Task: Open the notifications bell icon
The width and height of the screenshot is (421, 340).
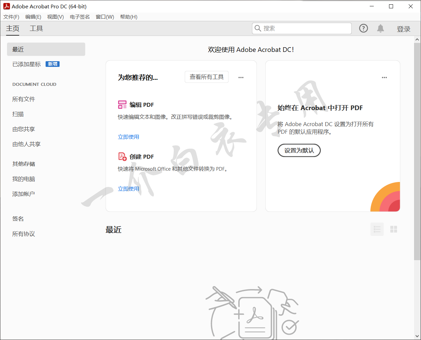Action: point(380,28)
